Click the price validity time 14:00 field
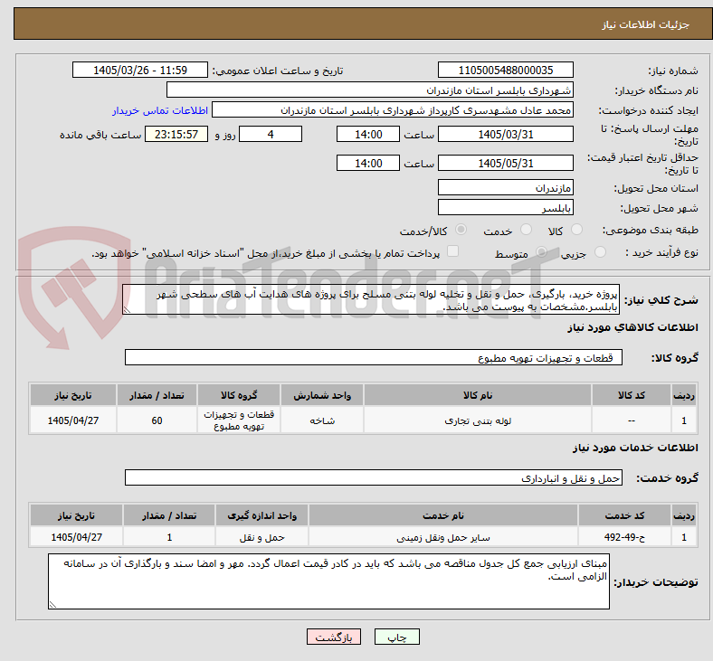Screen dimensions: 713x661 368,163
